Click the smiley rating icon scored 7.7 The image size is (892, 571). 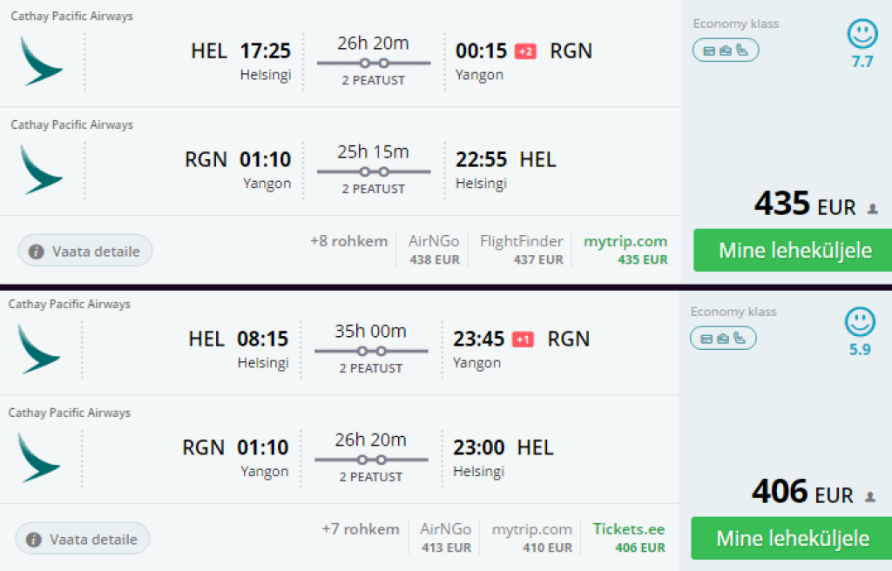(862, 35)
